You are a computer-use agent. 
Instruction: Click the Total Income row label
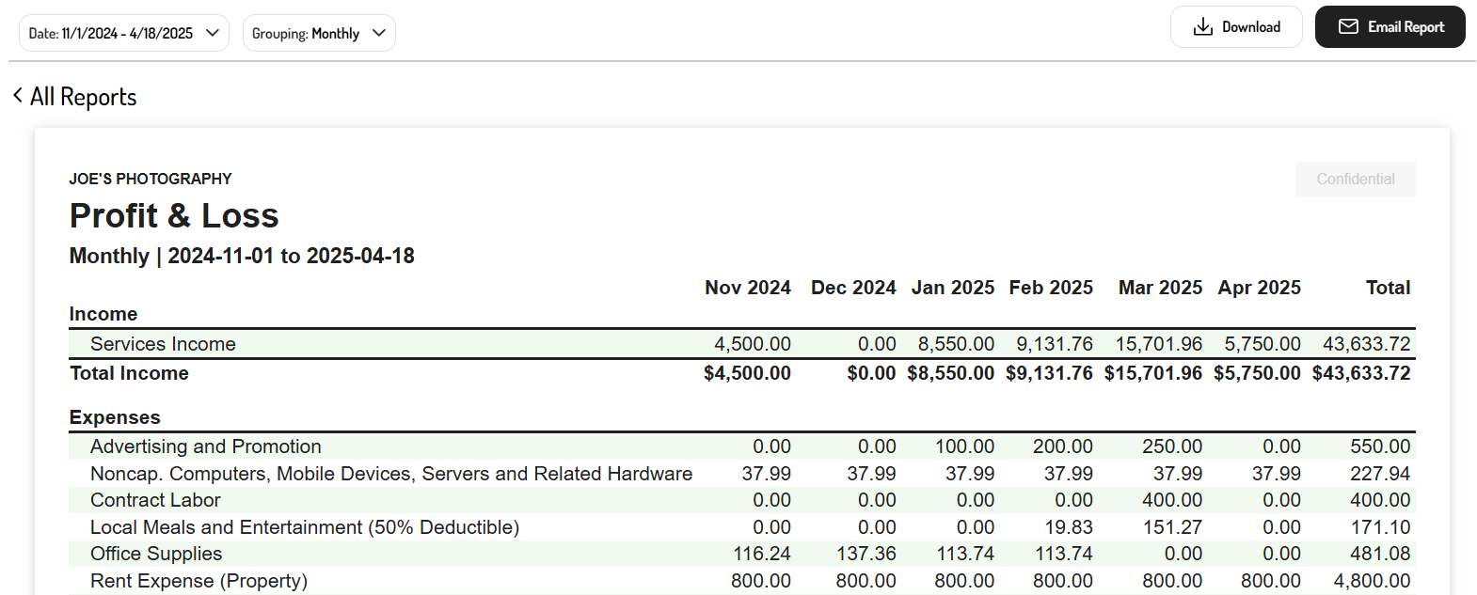coord(129,373)
